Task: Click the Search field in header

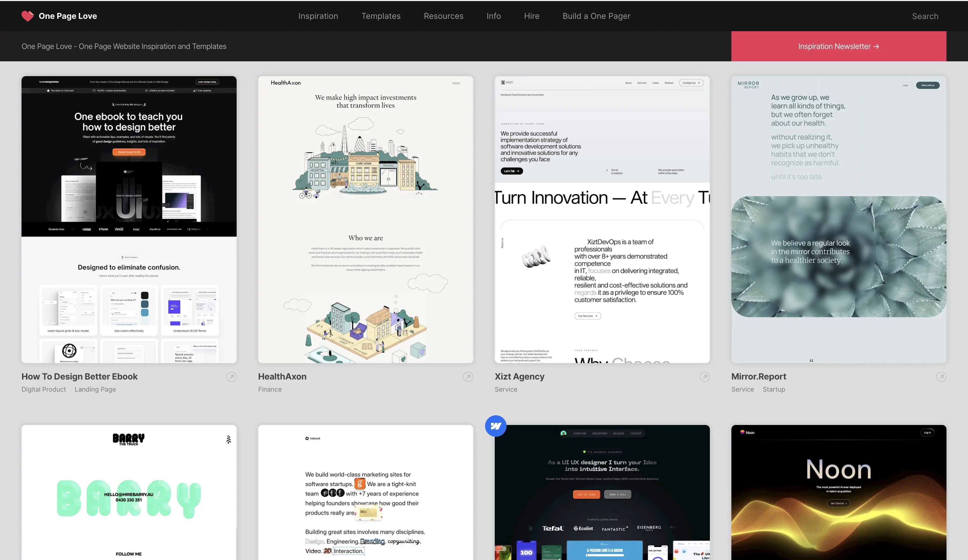Action: pos(925,16)
